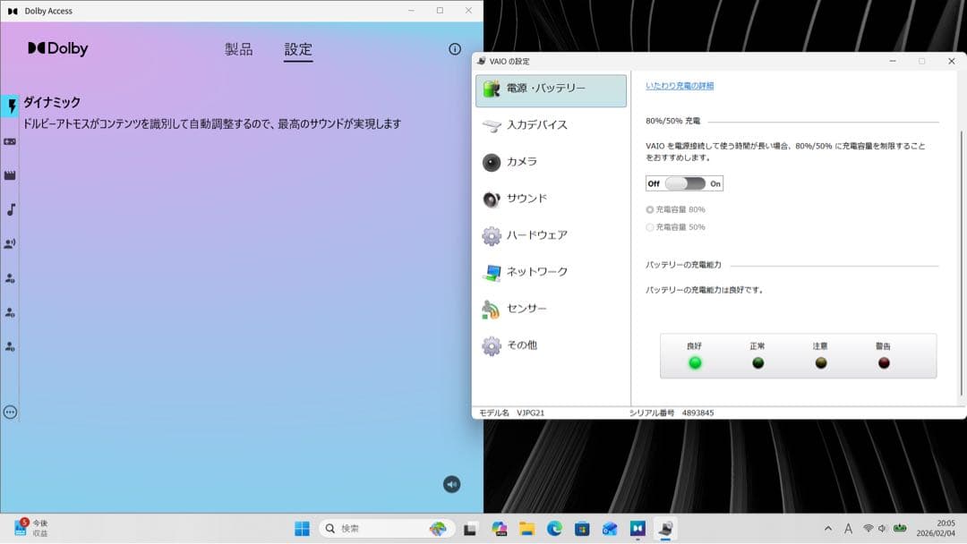Open ネットワーク settings in VAIO
The image size is (967, 544).
click(537, 271)
